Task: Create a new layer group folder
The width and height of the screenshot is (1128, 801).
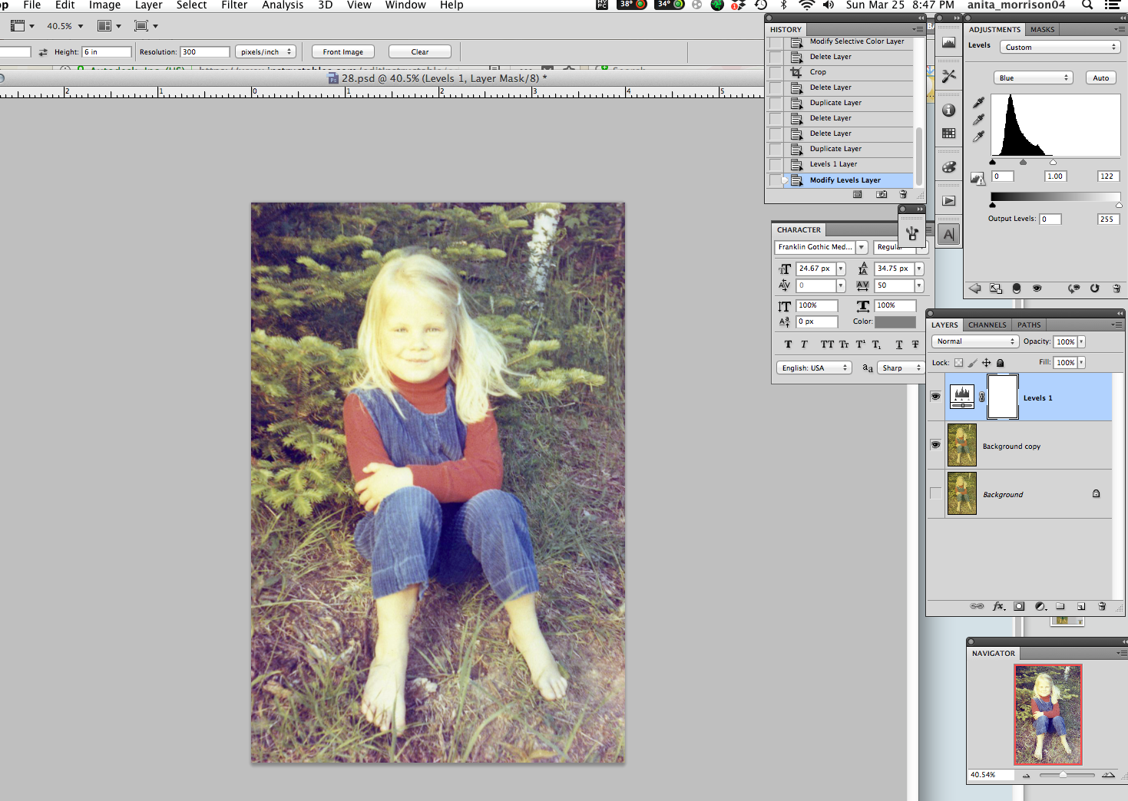Action: 1060,606
